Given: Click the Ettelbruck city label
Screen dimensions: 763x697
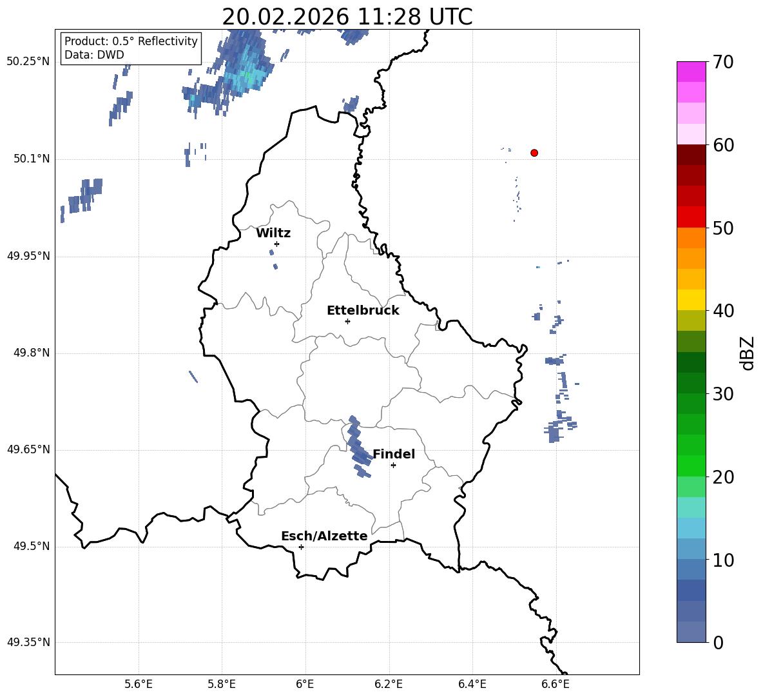Looking at the screenshot, I should click(x=363, y=311).
